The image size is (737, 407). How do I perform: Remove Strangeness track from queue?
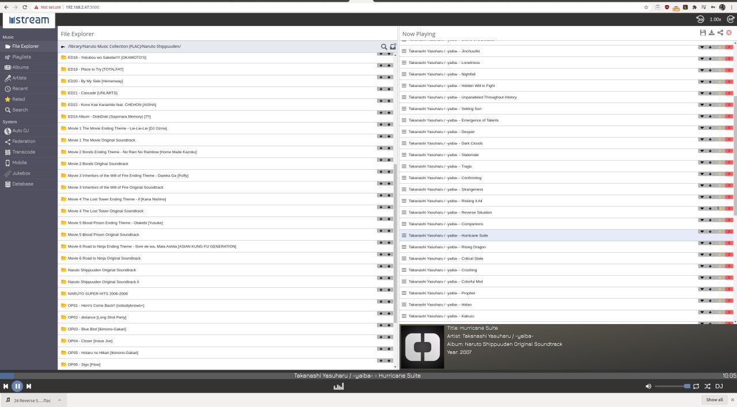coord(729,185)
